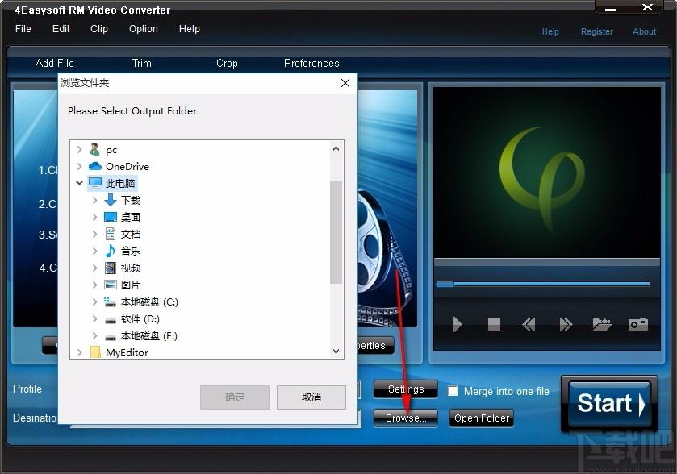
Task: Click the folder tree scroll-up arrow
Action: click(x=336, y=148)
